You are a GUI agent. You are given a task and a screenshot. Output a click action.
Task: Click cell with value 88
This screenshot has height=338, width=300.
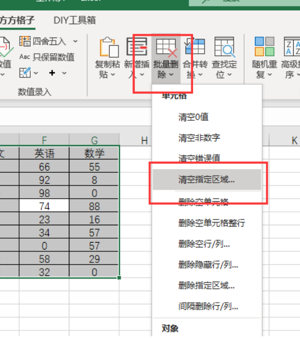click(94, 206)
